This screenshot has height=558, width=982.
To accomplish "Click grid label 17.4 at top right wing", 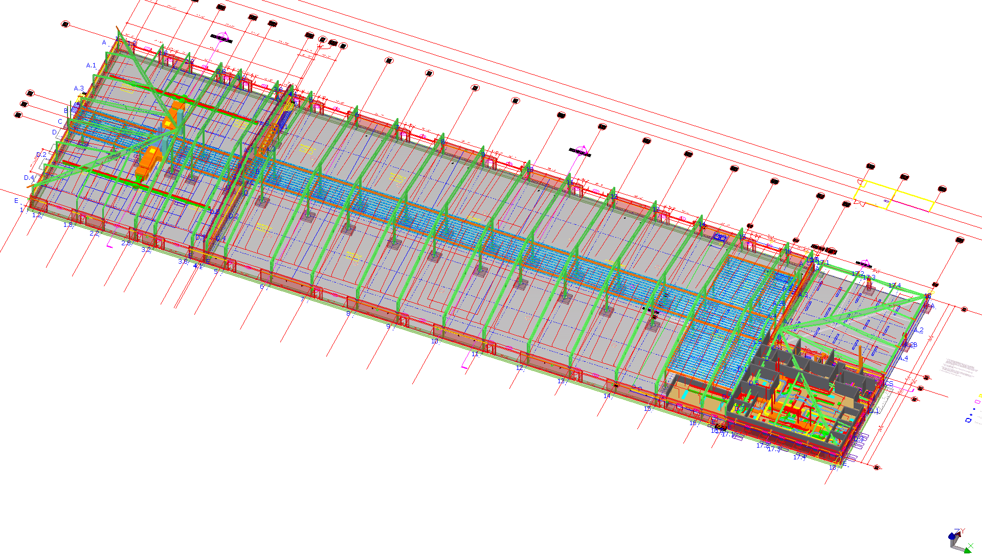I will click(895, 286).
